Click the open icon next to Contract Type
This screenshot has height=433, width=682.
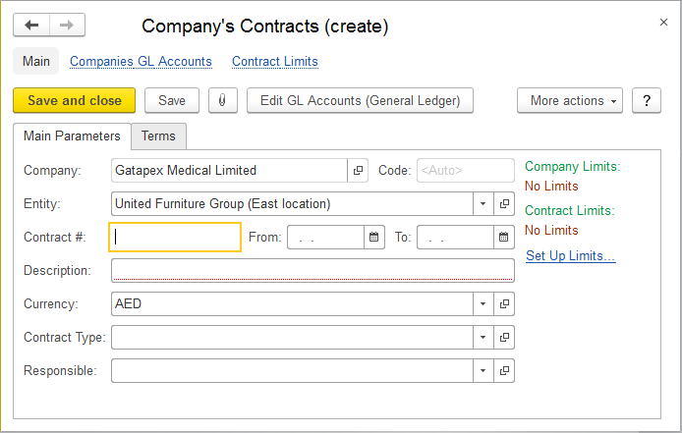(504, 338)
